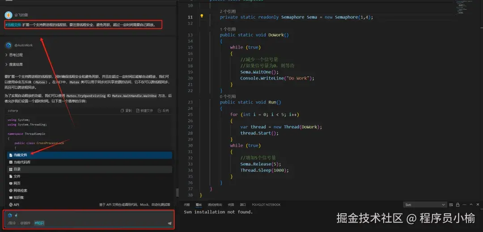
Task: Click the 0 个引用 code lens above Run
Action: pos(228,96)
